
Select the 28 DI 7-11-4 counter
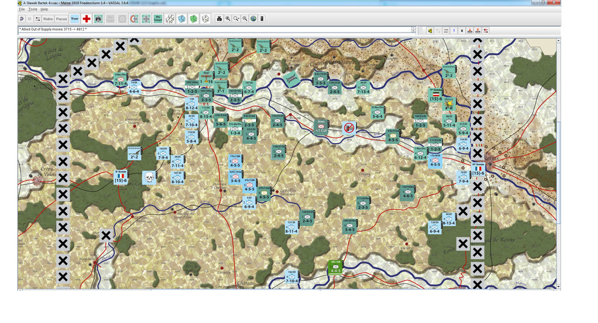178,162
